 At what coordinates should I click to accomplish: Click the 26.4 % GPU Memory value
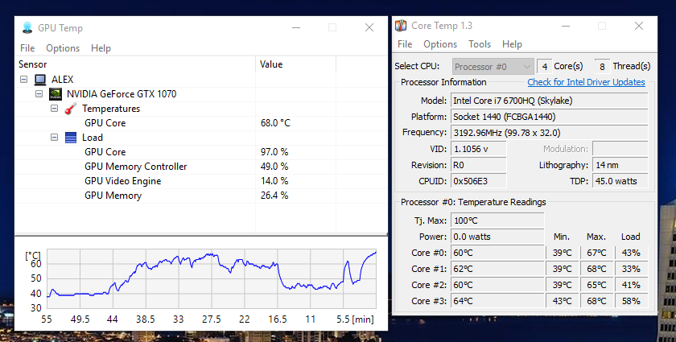[x=274, y=196]
